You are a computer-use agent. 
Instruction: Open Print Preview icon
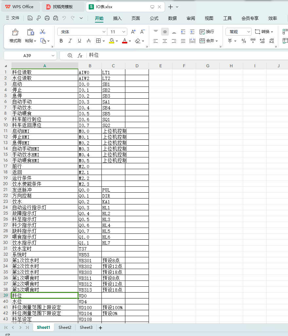(56, 18)
